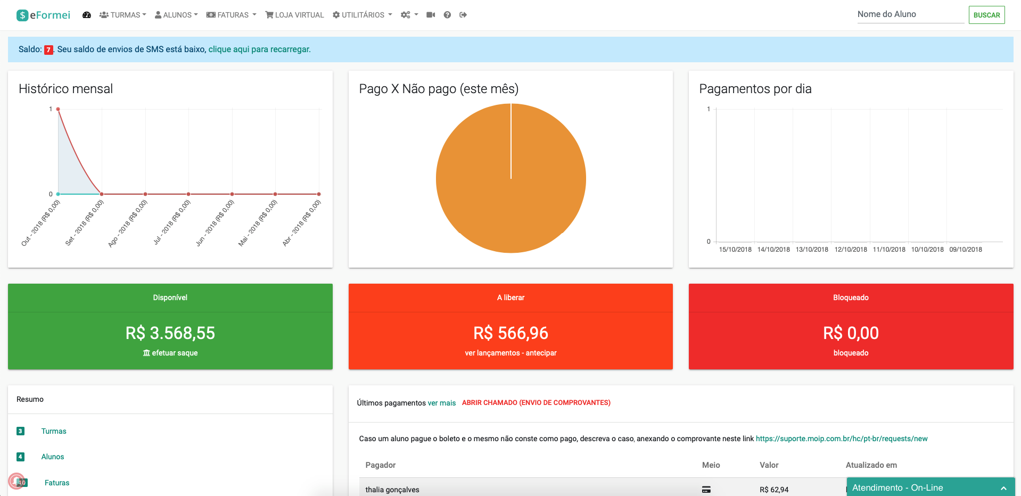Expand the Alunos dropdown menu
Image resolution: width=1021 pixels, height=496 pixels.
[x=176, y=15]
